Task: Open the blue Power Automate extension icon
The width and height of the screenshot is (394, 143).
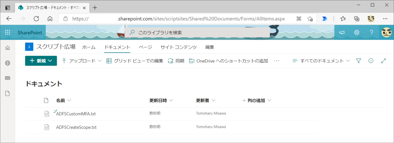Action: tap(325, 19)
